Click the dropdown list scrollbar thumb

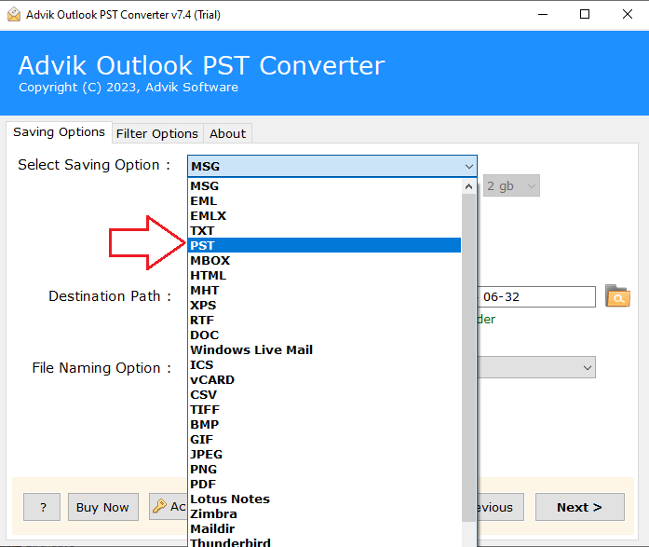468,358
